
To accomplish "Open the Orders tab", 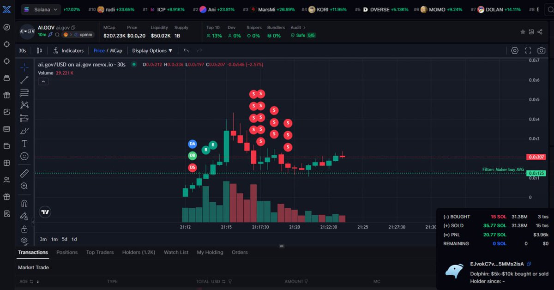I will 240,252.
